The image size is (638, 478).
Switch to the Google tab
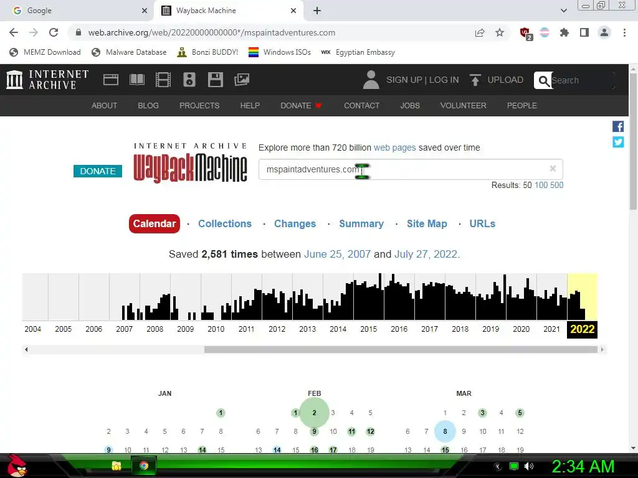(x=77, y=11)
